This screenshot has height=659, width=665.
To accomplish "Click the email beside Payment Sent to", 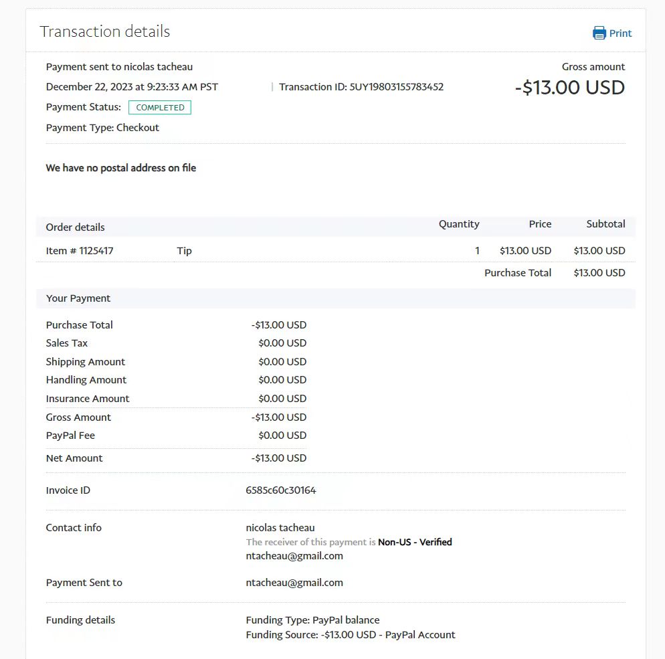I will tap(294, 583).
